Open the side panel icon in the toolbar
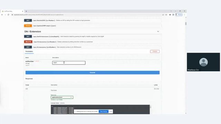This screenshot has width=221, height=124. 173,15
